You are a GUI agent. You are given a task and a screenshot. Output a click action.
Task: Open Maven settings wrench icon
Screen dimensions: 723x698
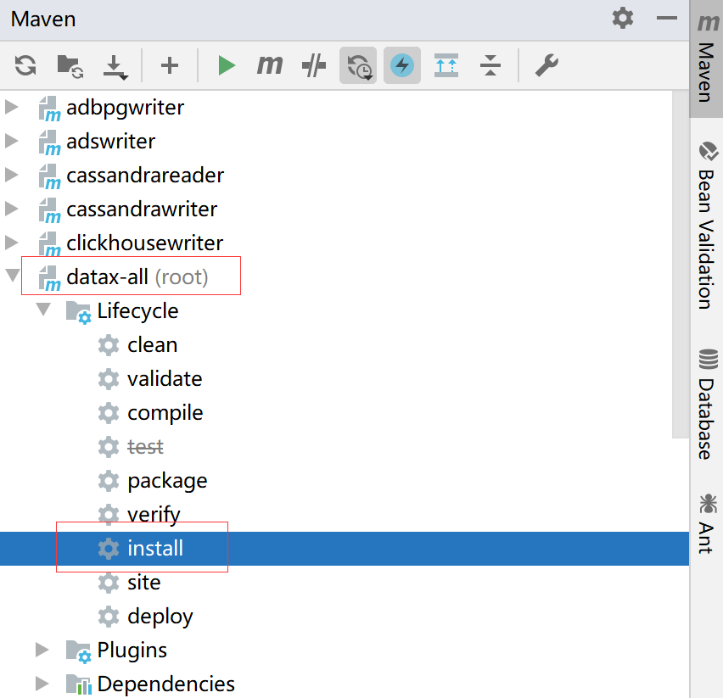[546, 65]
